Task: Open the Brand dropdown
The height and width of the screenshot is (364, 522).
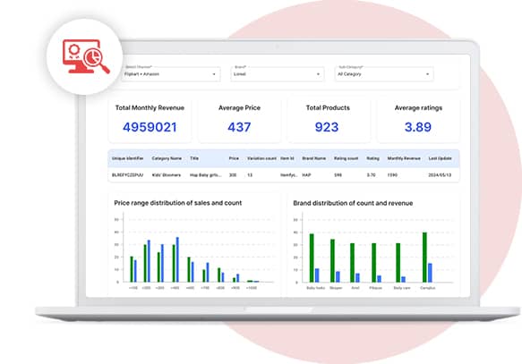Action: click(x=277, y=74)
